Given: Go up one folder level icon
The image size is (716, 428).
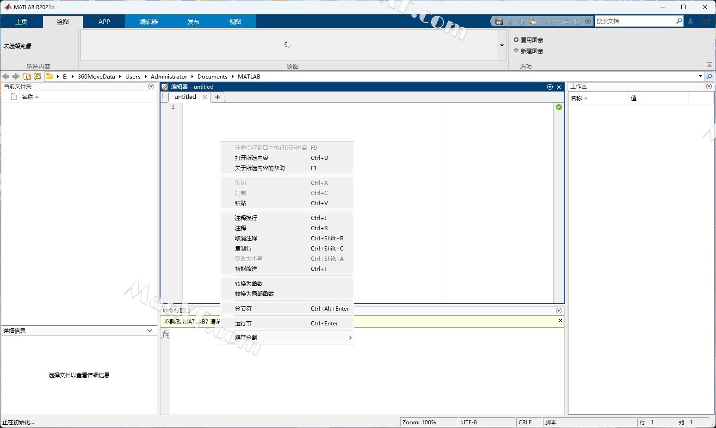Looking at the screenshot, I should coord(27,76).
